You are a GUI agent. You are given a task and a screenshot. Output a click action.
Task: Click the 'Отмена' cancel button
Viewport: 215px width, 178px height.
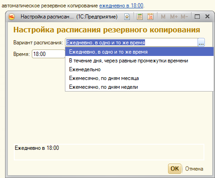194,169
